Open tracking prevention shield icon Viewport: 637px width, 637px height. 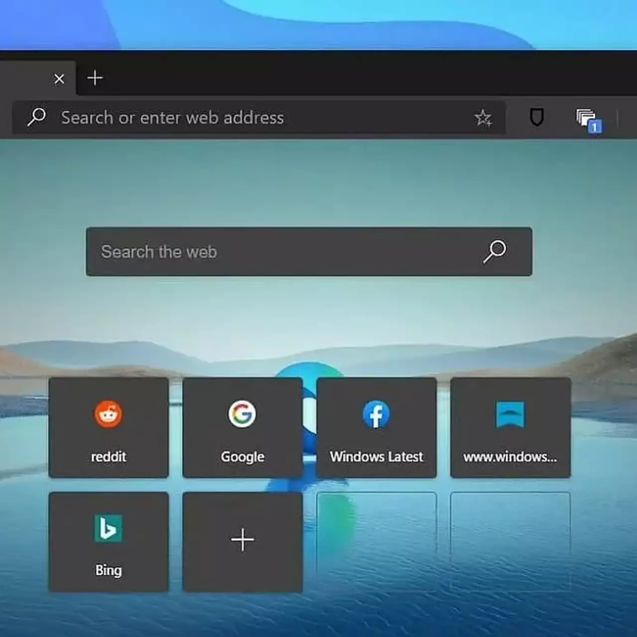pos(536,117)
